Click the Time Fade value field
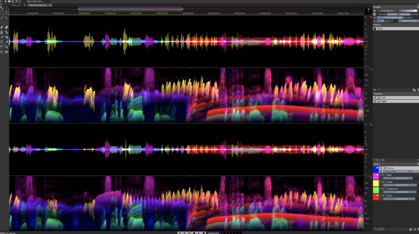Viewport: 419px width, 234px height. click(35, 1)
